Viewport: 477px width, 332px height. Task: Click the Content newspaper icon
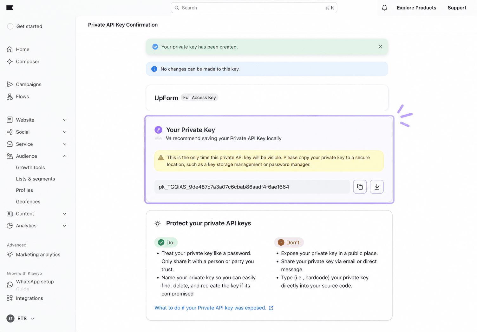click(x=10, y=214)
